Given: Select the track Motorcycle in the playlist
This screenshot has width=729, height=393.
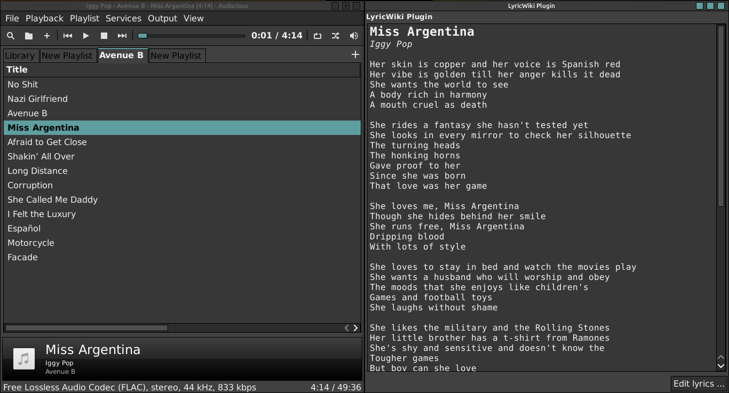Looking at the screenshot, I should point(31,243).
